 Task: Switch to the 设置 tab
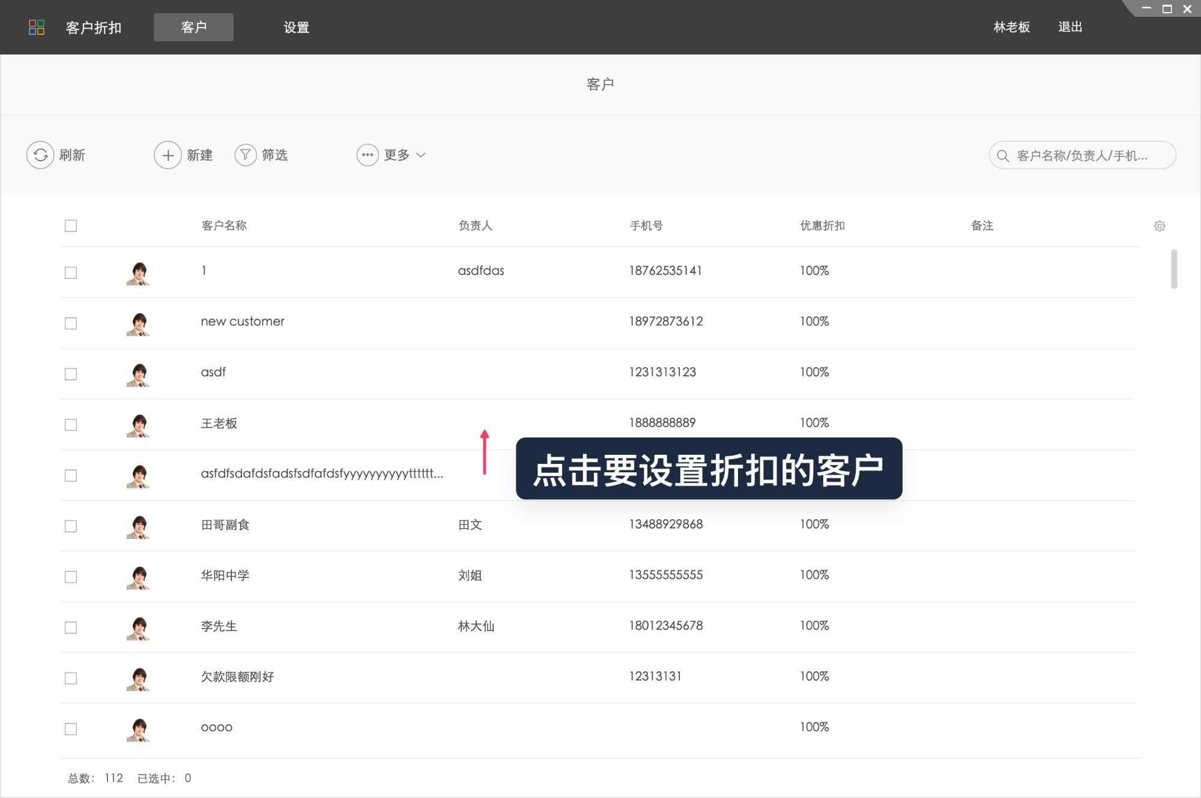295,28
